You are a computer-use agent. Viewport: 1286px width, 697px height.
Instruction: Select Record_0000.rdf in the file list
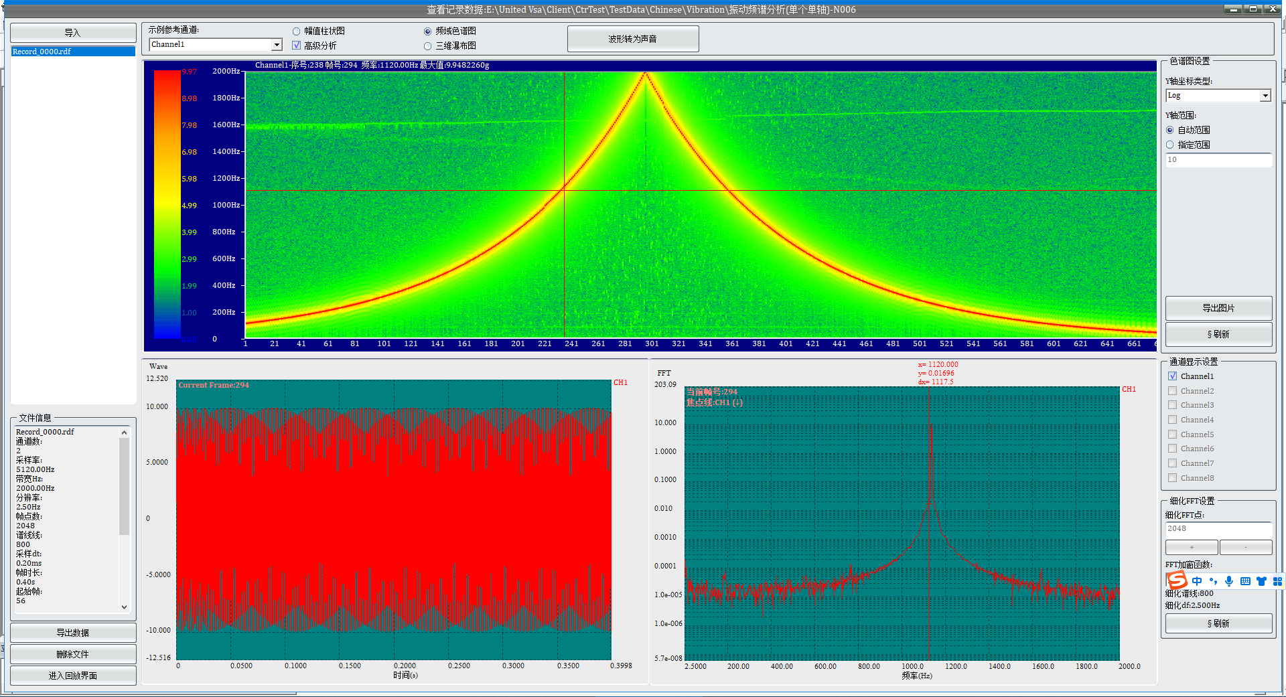(42, 52)
